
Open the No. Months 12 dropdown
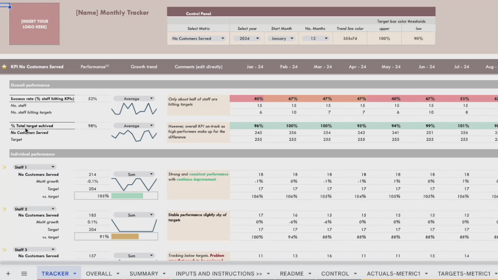[316, 38]
